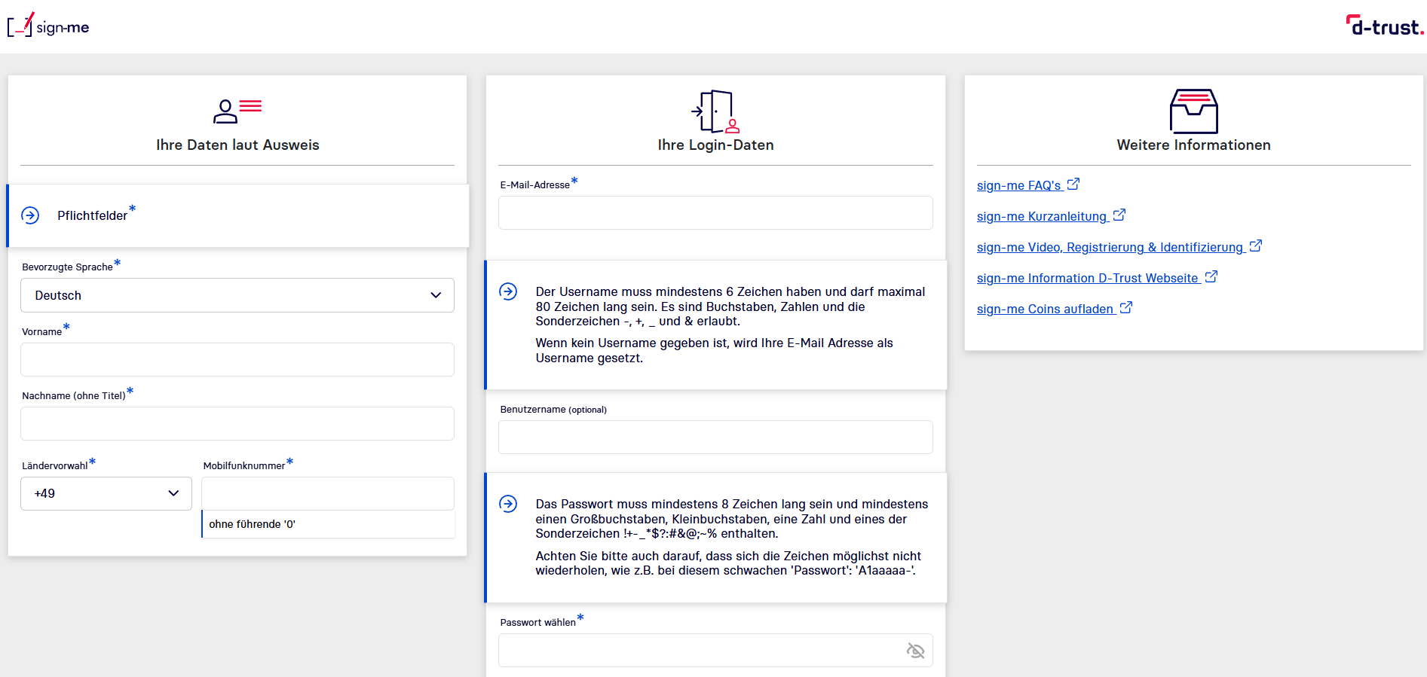Click the person ID card icon
This screenshot has height=677, width=1427.
tap(237, 111)
